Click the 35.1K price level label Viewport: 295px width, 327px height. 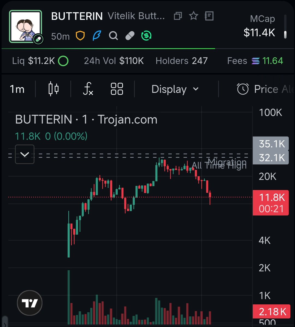point(271,144)
